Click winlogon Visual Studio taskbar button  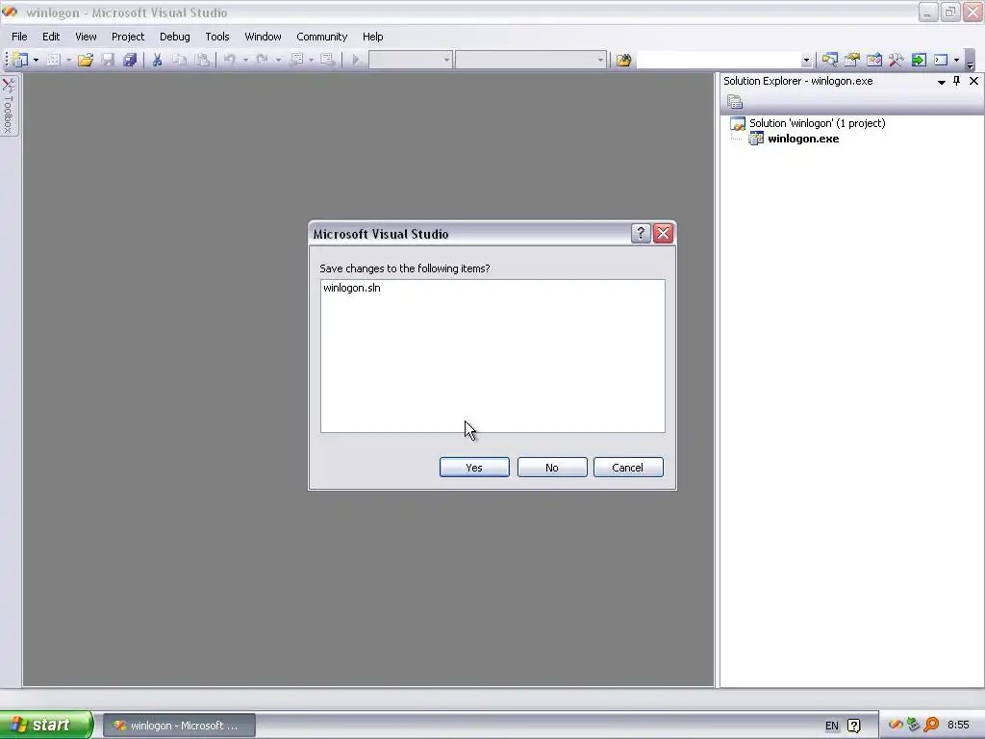point(179,726)
